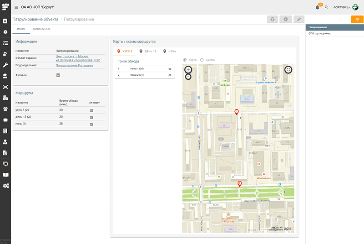Open the ruble finance sidebar icon
This screenshot has height=244, width=364.
pyautogui.click(x=5, y=54)
